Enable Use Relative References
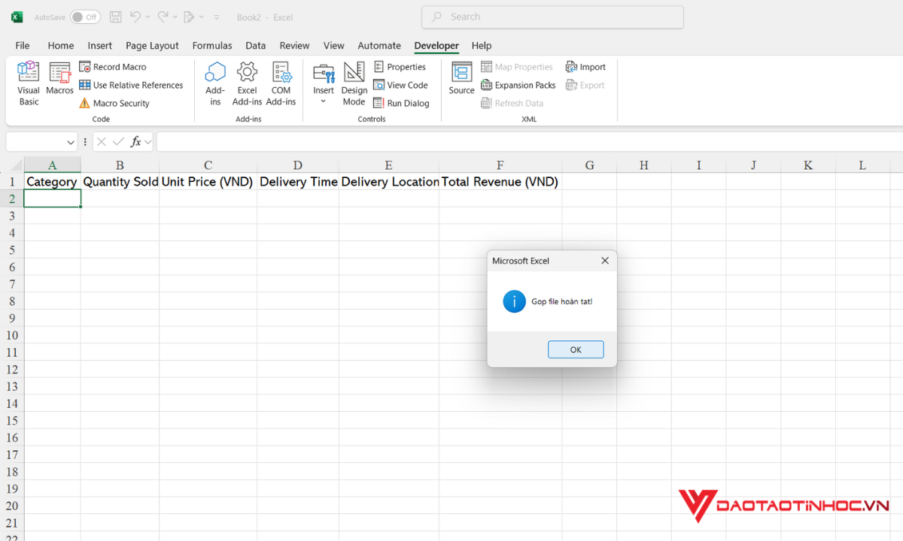The height and width of the screenshot is (541, 903). (x=132, y=85)
